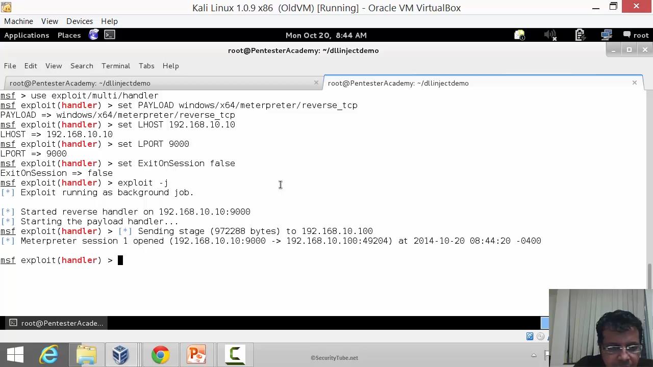Open the terminal Search menu
Image resolution: width=653 pixels, height=367 pixels.
click(x=82, y=66)
